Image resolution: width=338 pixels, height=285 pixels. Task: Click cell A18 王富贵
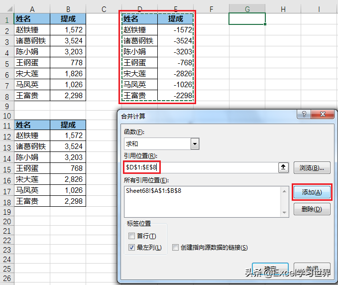[x=32, y=201]
